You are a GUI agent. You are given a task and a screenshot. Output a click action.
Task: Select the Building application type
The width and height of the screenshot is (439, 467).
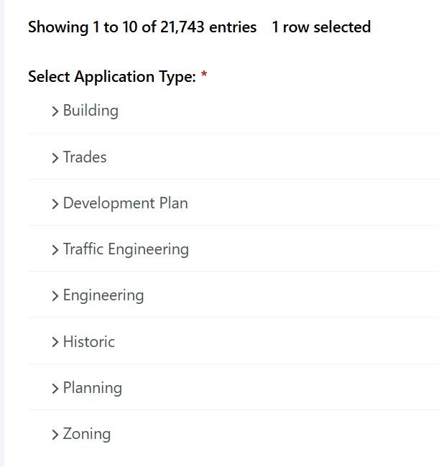(91, 111)
